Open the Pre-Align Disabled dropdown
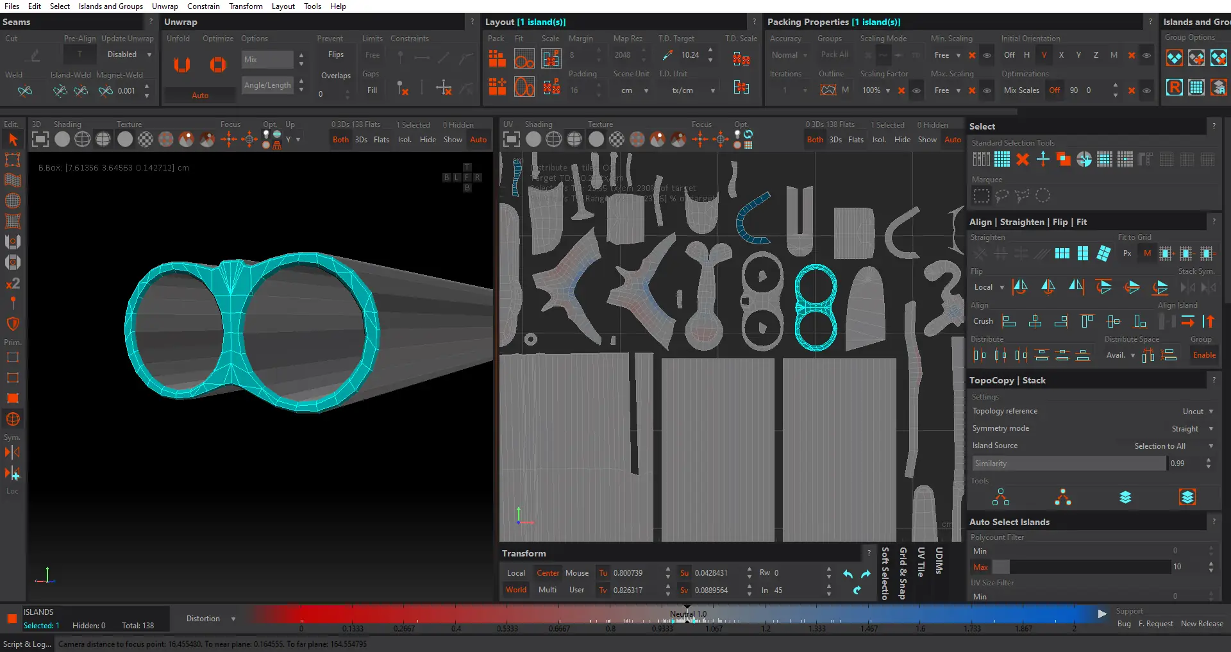 (x=129, y=55)
